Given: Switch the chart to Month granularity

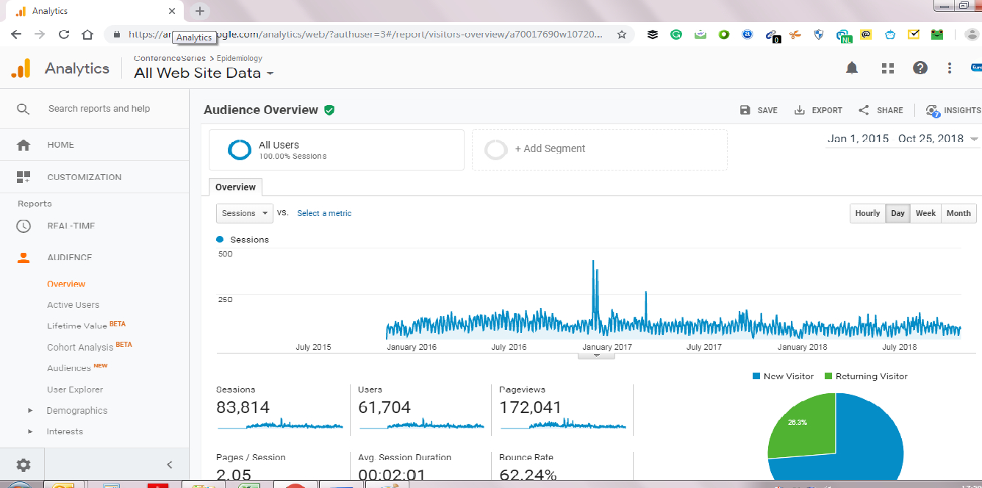Looking at the screenshot, I should 958,213.
